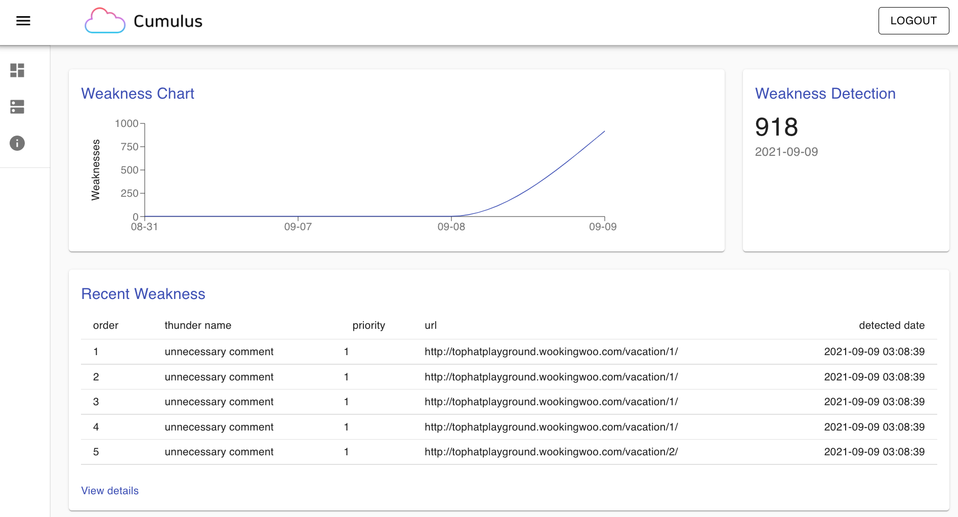This screenshot has width=958, height=517.
Task: Click the 918 weakness detection count
Action: click(776, 127)
